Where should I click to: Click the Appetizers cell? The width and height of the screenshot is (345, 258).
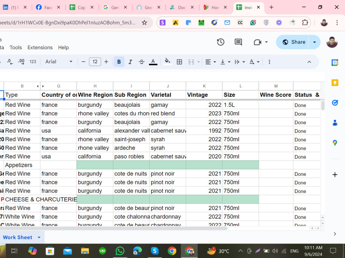[22, 165]
